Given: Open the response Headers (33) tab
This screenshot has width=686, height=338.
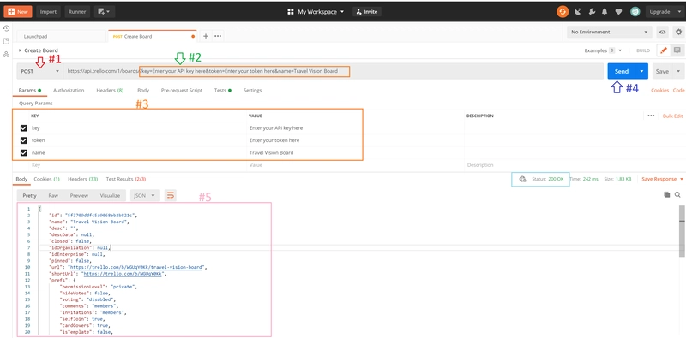Looking at the screenshot, I should [x=82, y=179].
